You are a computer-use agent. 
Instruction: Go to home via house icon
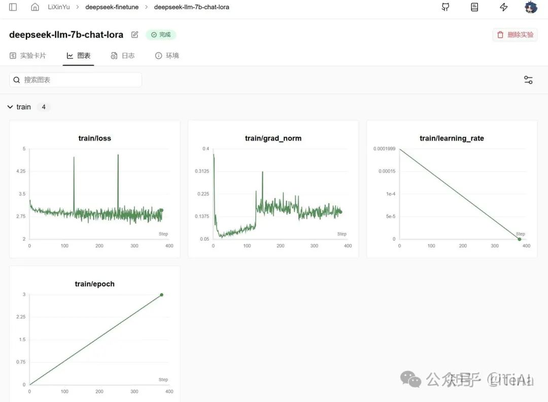click(x=35, y=7)
